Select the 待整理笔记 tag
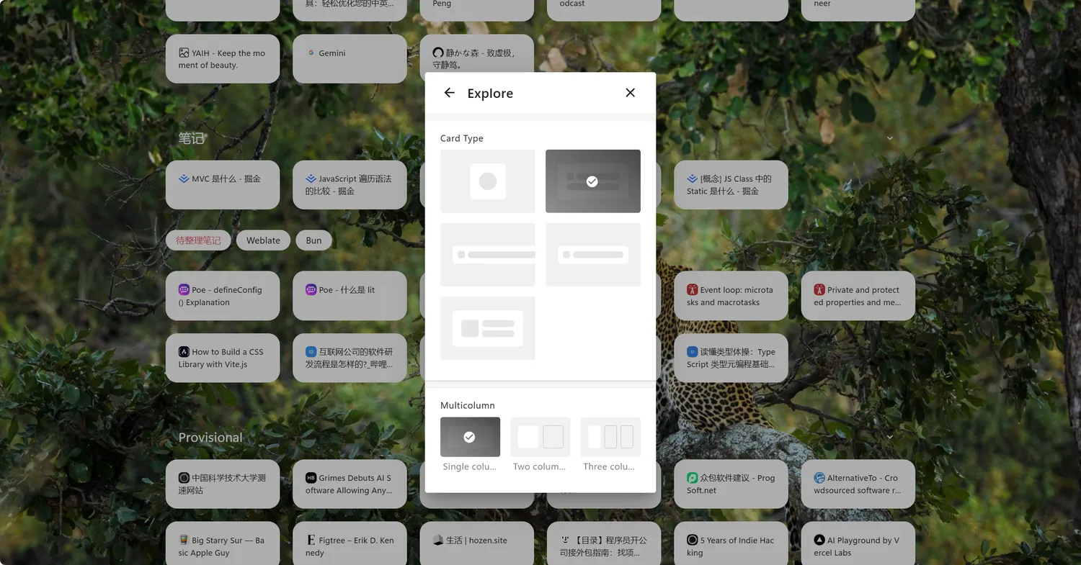 tap(198, 240)
